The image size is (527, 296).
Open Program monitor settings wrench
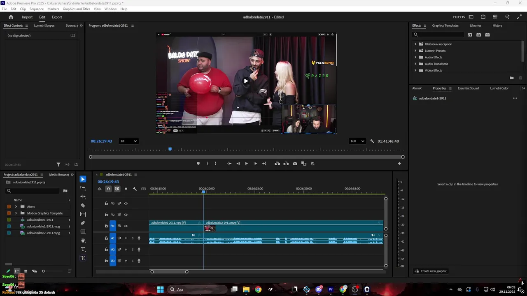coord(372,141)
